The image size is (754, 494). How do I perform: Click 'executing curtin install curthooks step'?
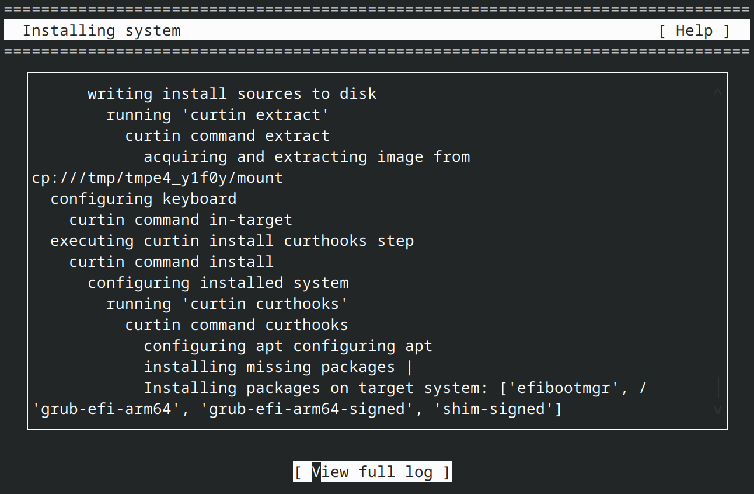[232, 241]
